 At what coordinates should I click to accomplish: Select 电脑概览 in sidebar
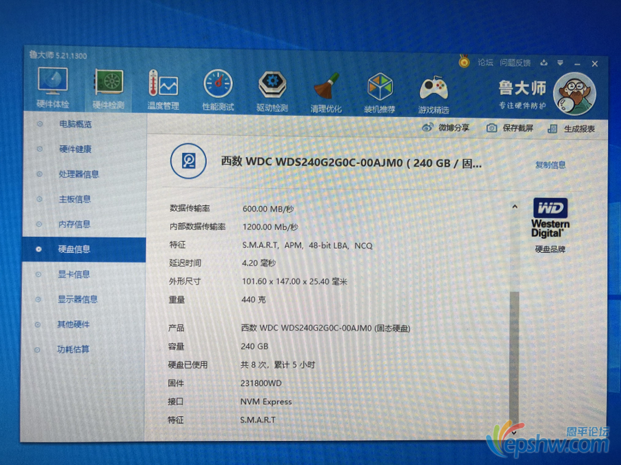75,124
